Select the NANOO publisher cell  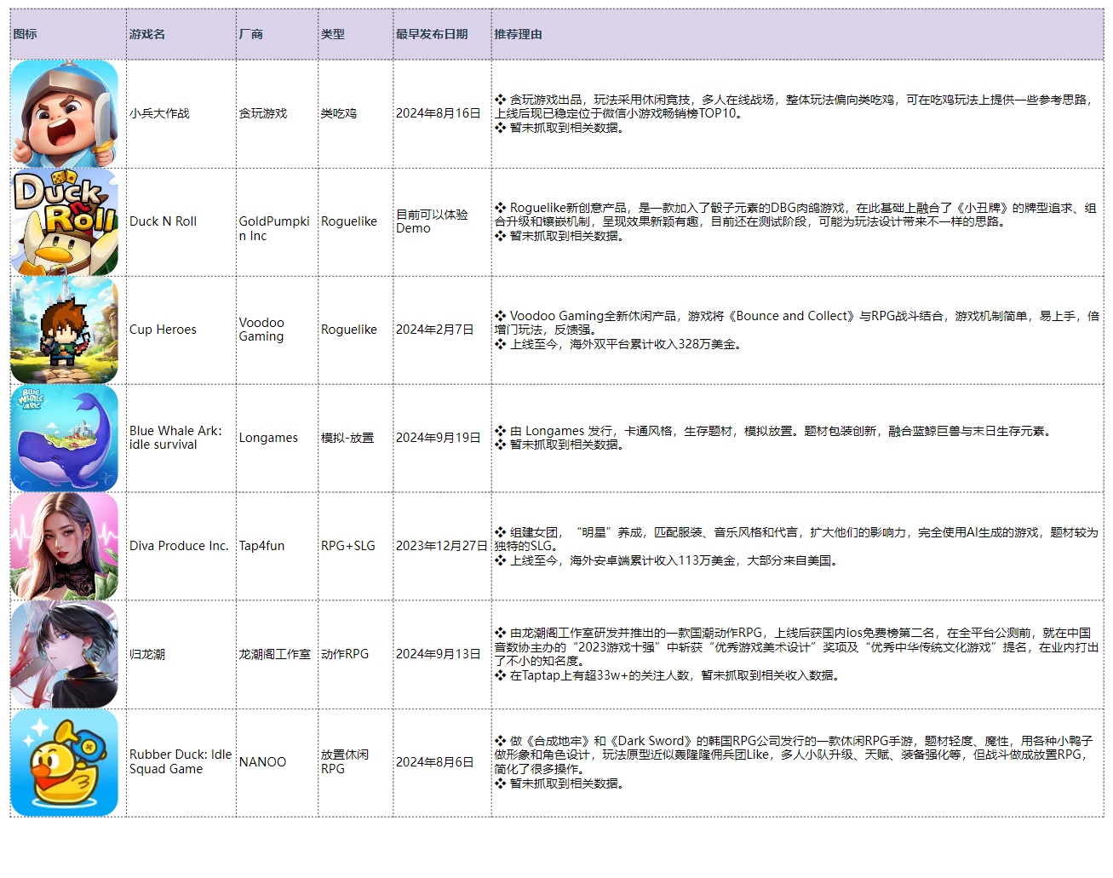pos(262,762)
